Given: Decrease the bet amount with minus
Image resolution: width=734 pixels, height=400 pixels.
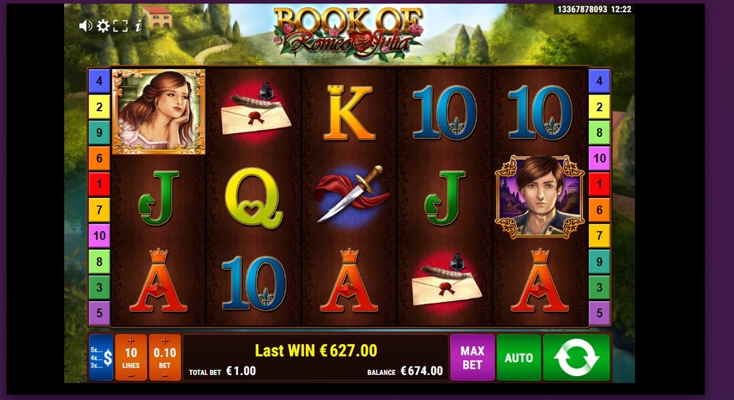Looking at the screenshot, I should [165, 375].
